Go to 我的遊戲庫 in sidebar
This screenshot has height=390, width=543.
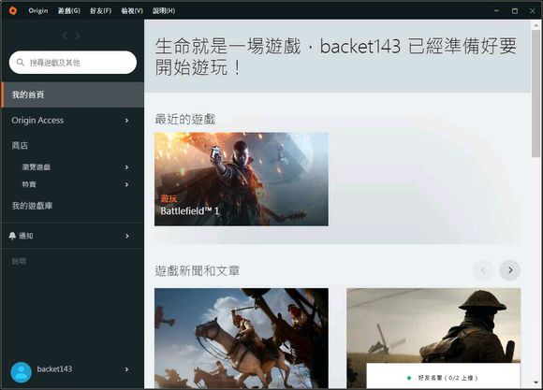point(32,206)
